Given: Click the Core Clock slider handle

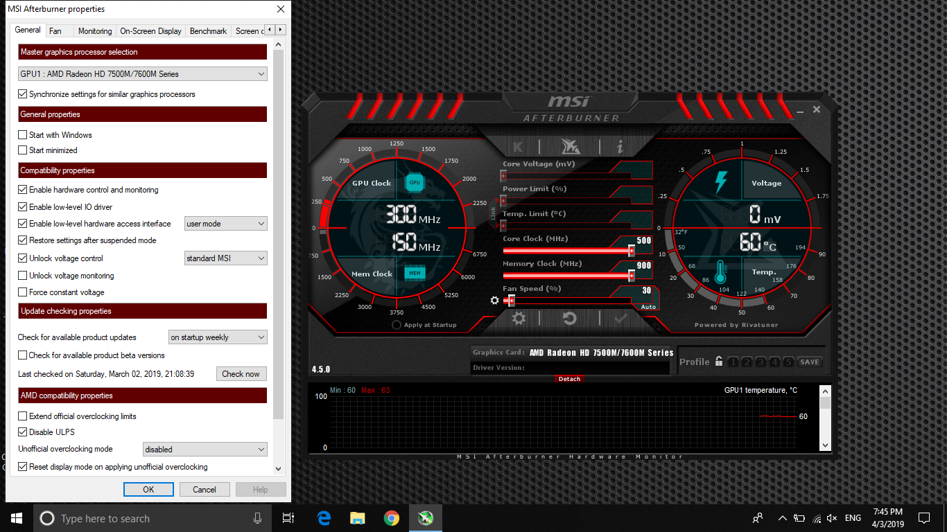Looking at the screenshot, I should click(x=631, y=251).
